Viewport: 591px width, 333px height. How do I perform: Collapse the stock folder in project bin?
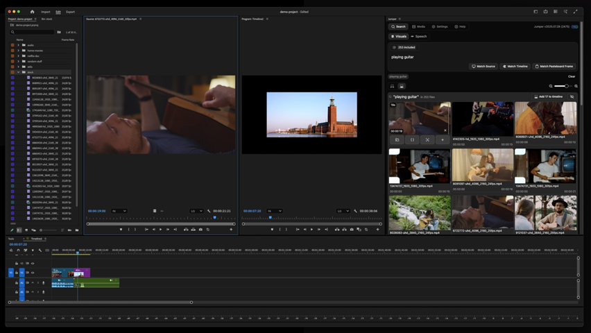click(18, 72)
